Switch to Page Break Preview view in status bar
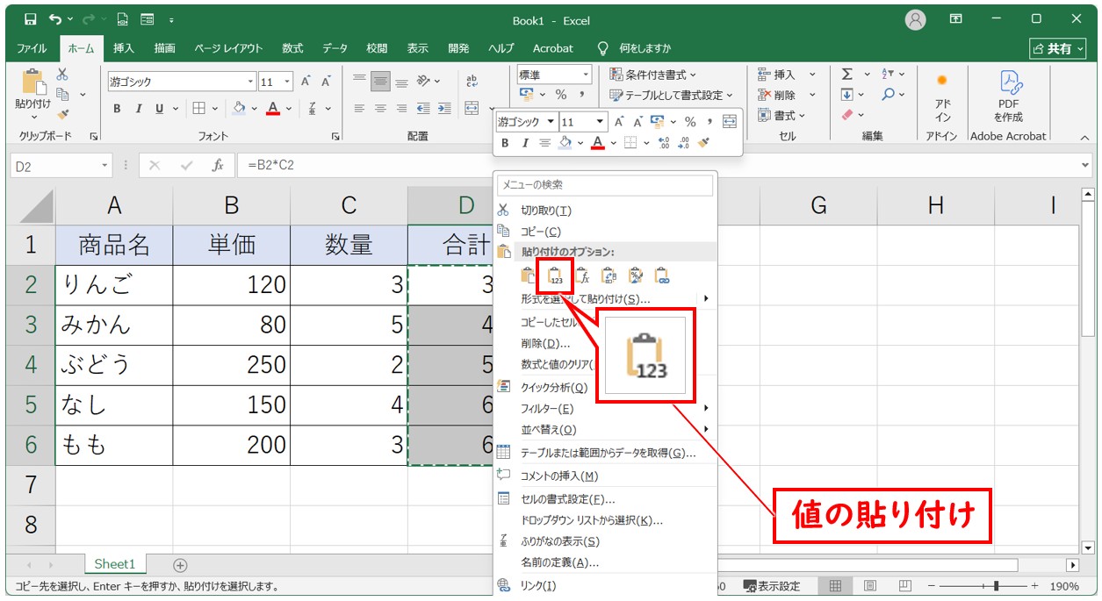This screenshot has height=601, width=1102. [x=904, y=585]
